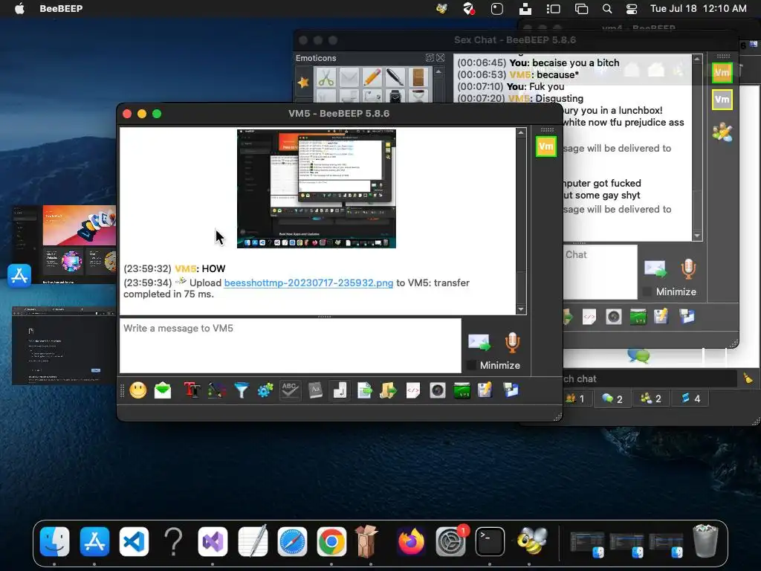Click the print chat icon in VM5 toolbar
The height and width of the screenshot is (571, 761).
click(x=511, y=390)
